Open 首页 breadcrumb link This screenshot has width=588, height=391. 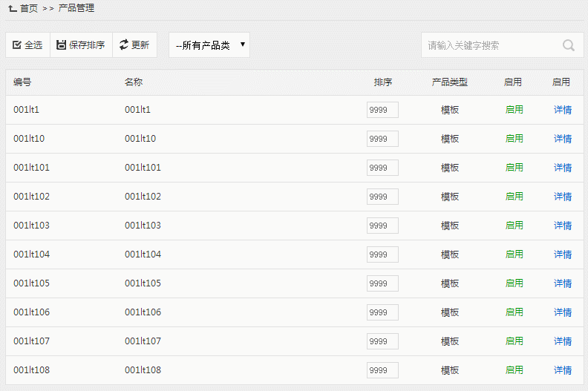coord(29,8)
